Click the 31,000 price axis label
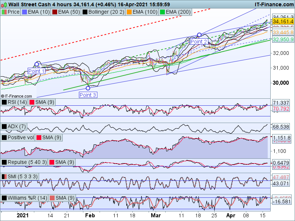Screen dimensions: 295x221 pos(281,68)
